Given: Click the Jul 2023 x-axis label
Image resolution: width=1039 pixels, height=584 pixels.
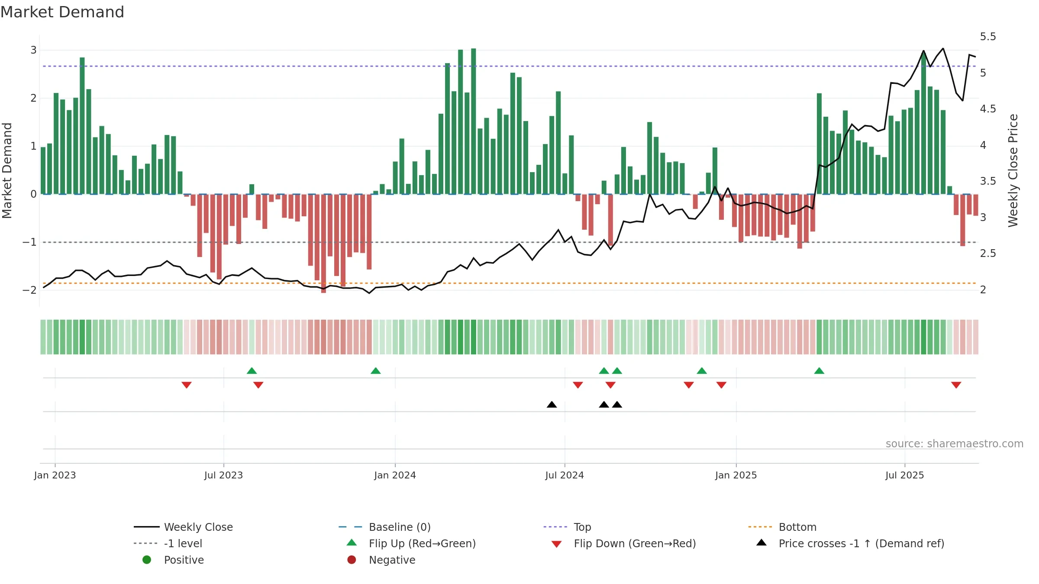Looking at the screenshot, I should [224, 475].
